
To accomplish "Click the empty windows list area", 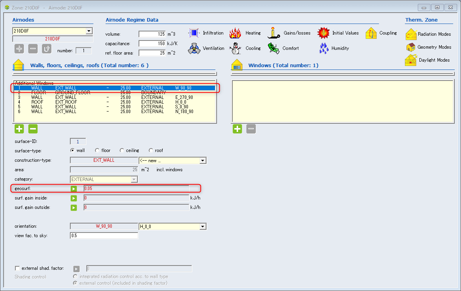I will [343, 101].
